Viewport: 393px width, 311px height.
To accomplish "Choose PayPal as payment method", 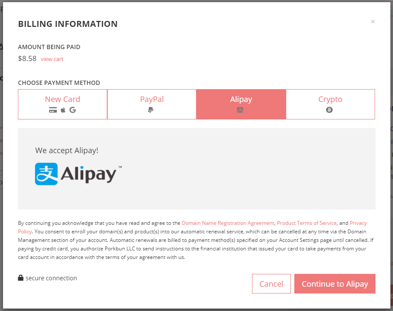I will (x=152, y=104).
